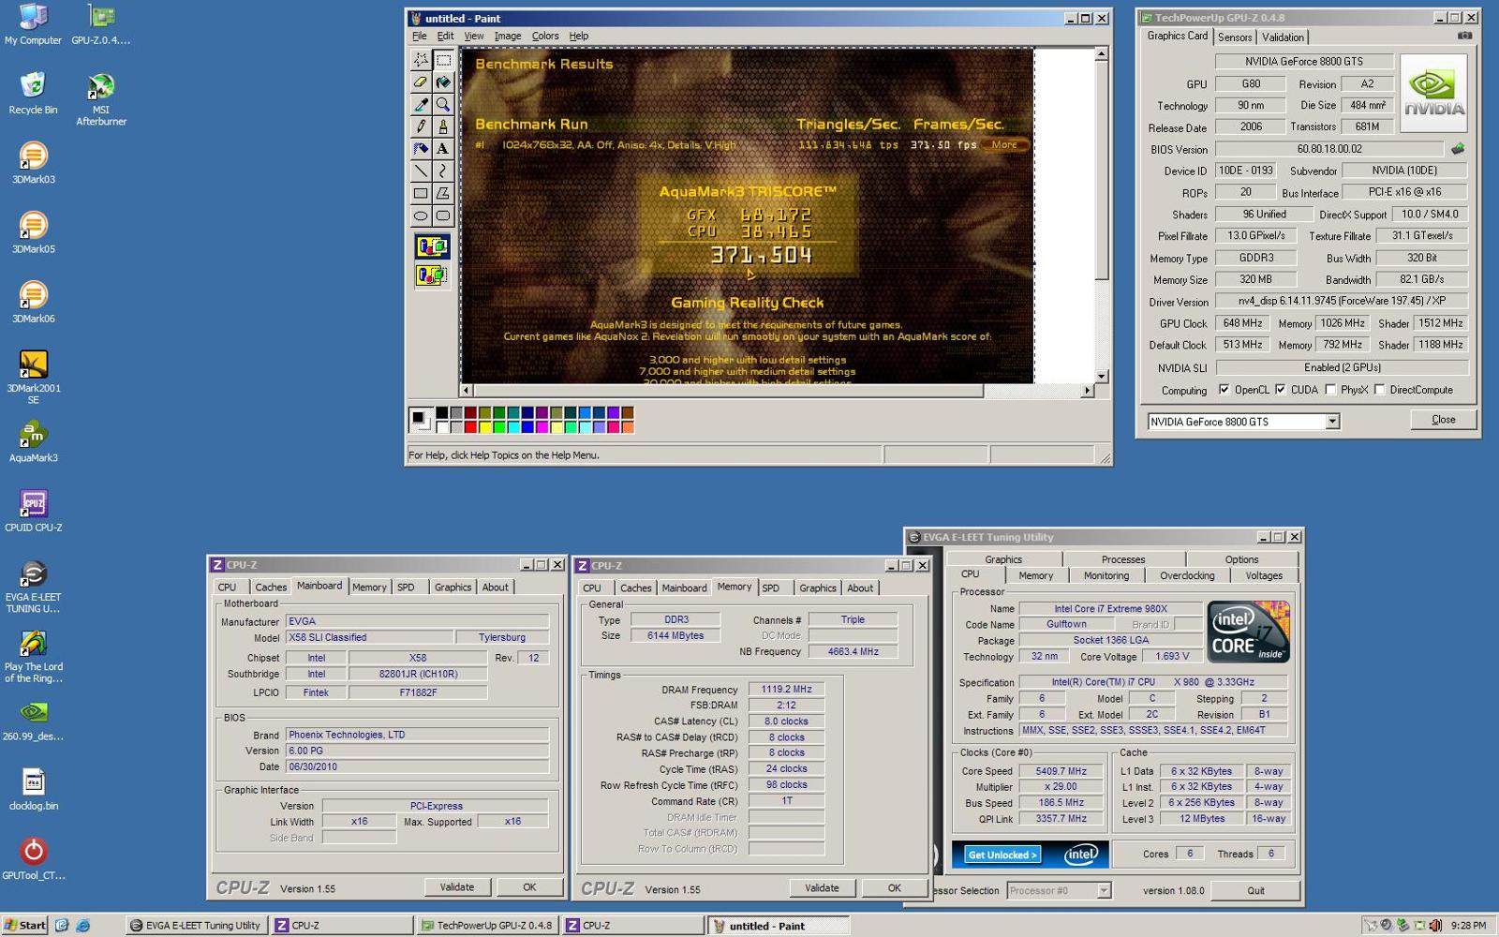Open Caches tab in CPU-Z Memory window
This screenshot has width=1499, height=937.
tap(635, 588)
